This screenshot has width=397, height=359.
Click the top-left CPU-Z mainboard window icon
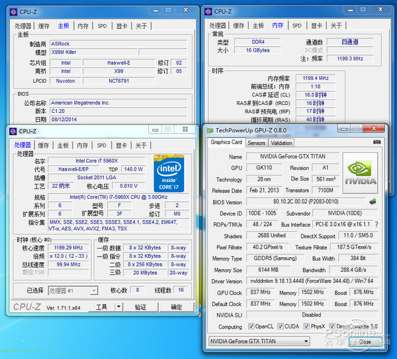13,11
